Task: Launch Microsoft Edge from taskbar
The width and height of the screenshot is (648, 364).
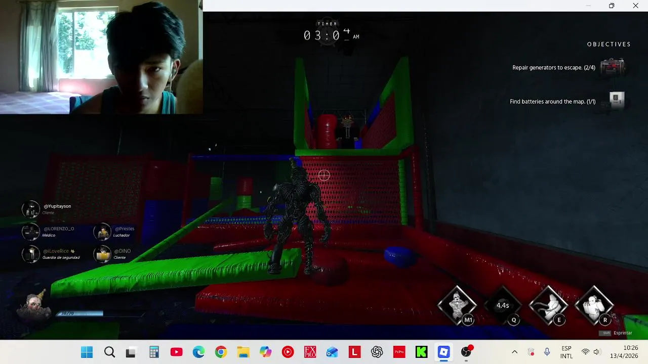Action: (198, 352)
